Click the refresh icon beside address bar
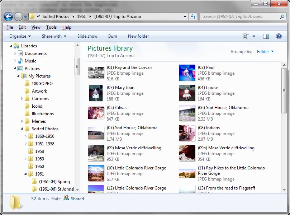 click(193, 17)
